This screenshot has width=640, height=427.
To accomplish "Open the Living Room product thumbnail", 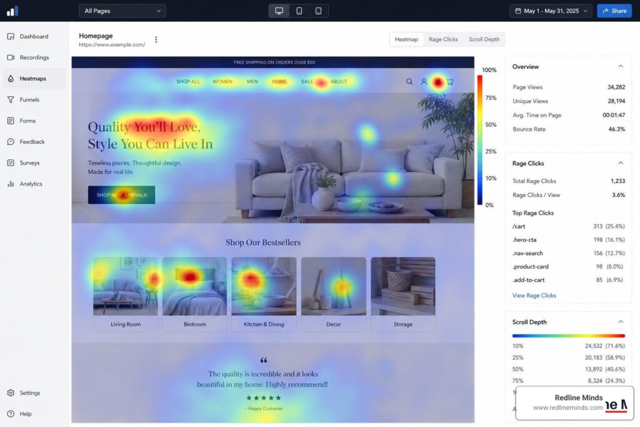I will tap(125, 286).
